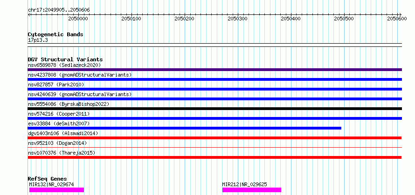
Task: Open the MIR132|NR_029674 gene label
Action: [x=52, y=184]
